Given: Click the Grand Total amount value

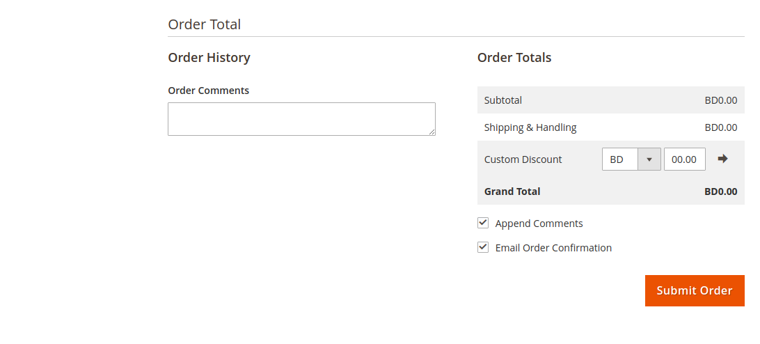Looking at the screenshot, I should click(721, 191).
